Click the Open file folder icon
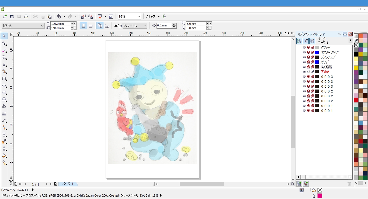This screenshot has height=199, width=368. (x=12, y=17)
